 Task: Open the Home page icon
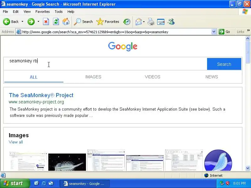(x=66, y=22)
